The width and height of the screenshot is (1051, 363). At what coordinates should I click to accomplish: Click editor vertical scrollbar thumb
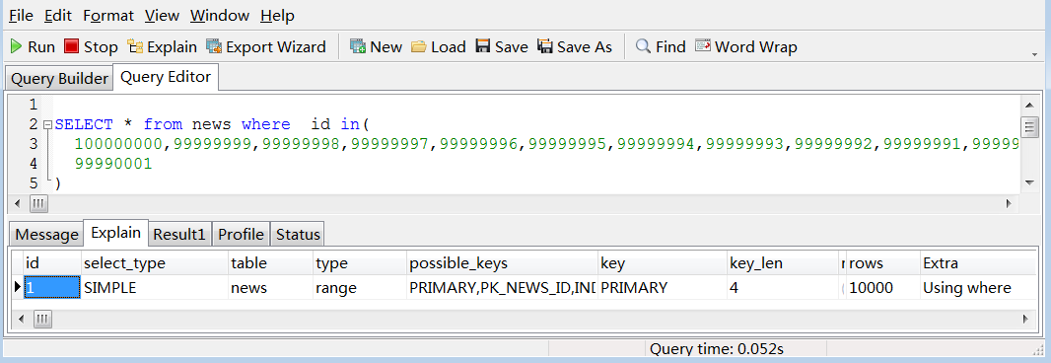(1030, 126)
